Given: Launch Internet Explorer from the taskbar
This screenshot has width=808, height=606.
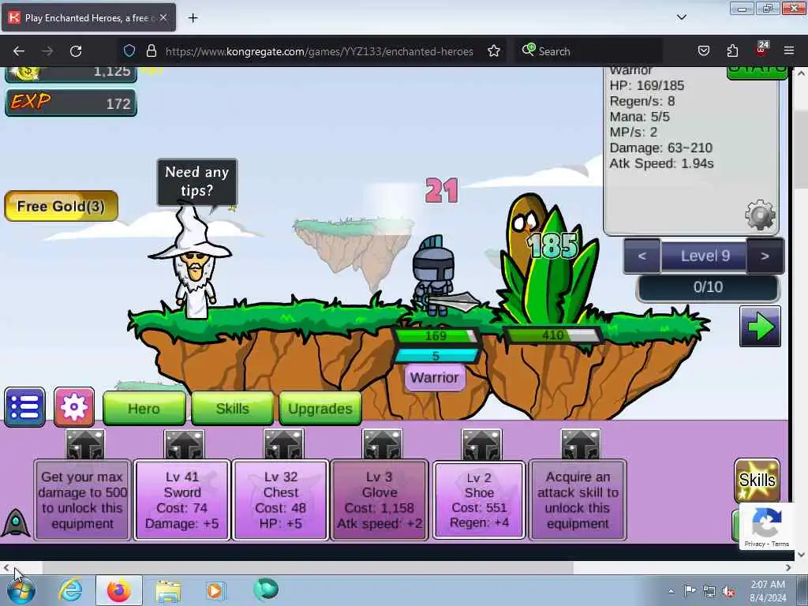Looking at the screenshot, I should click(x=70, y=590).
